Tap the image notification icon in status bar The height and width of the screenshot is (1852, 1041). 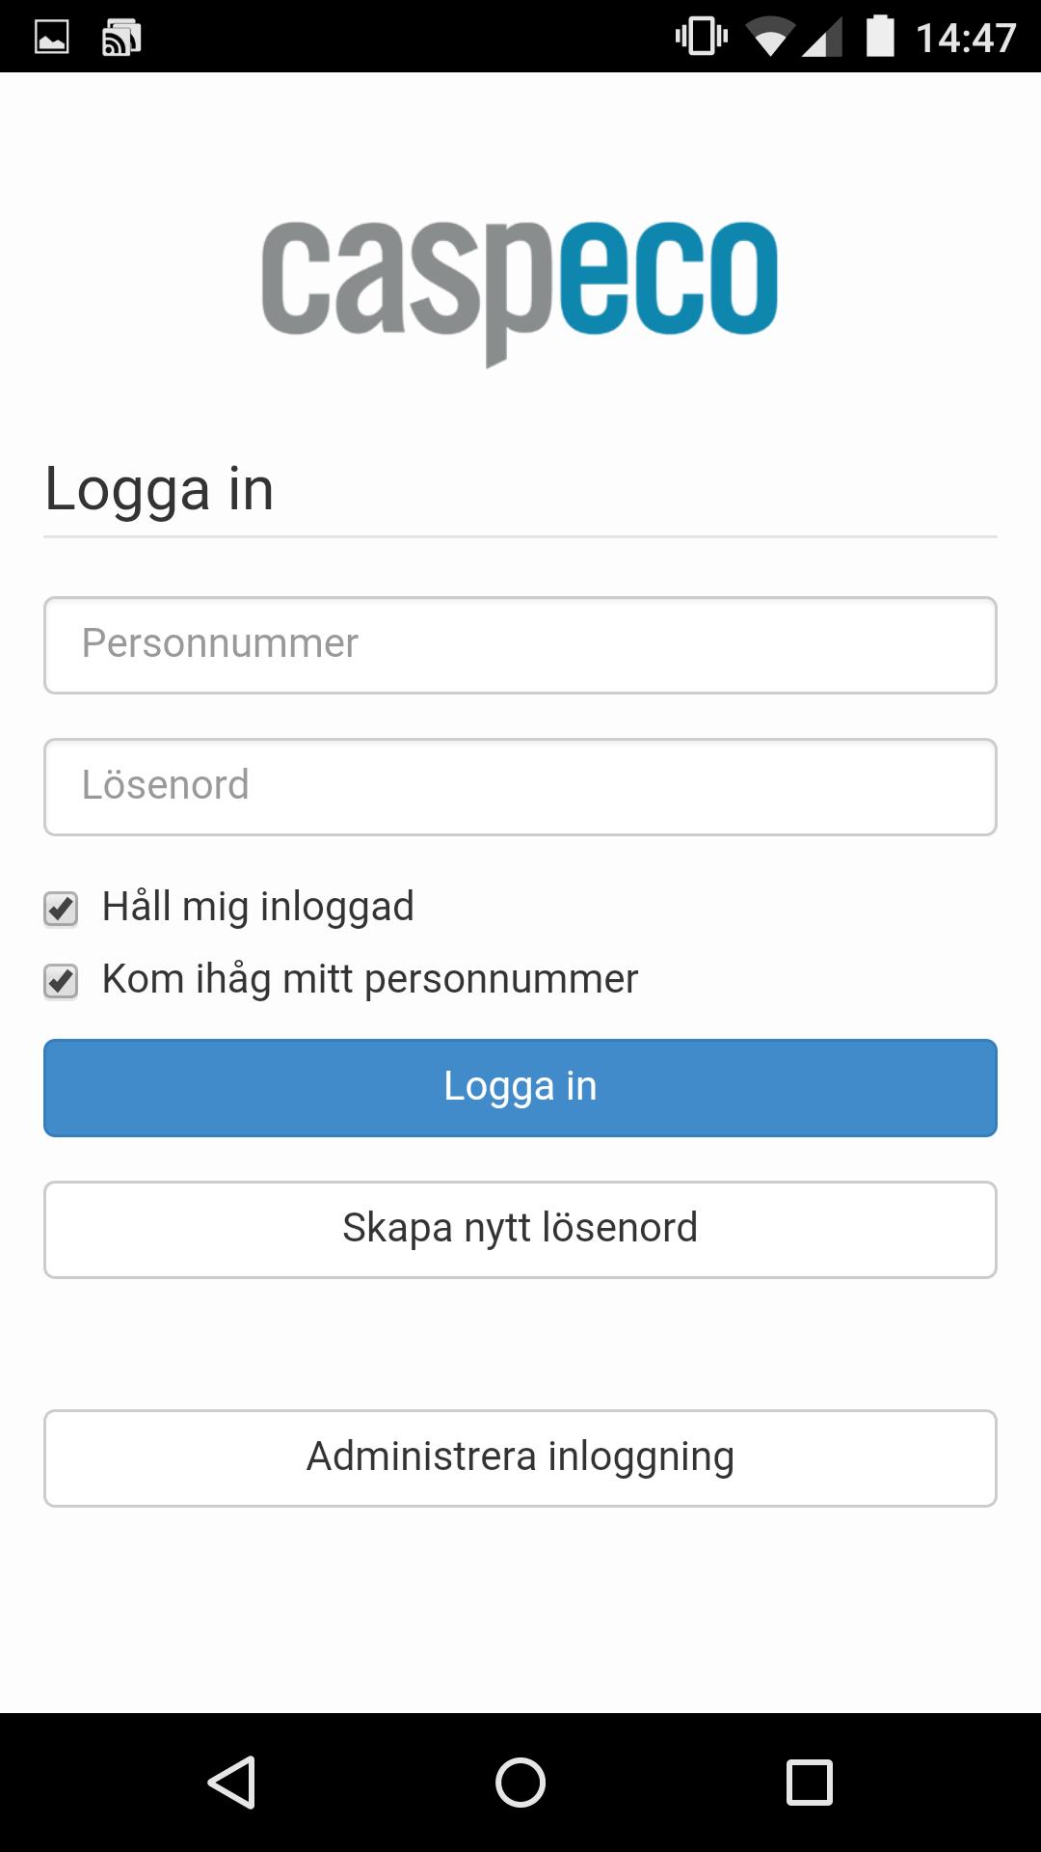click(52, 38)
